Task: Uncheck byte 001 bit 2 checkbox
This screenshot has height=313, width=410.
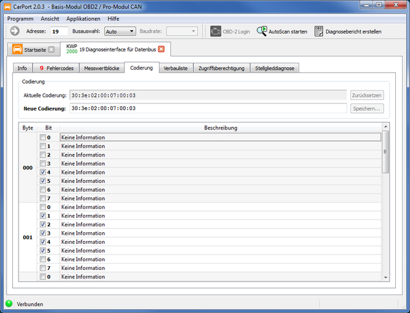Action: (x=43, y=224)
